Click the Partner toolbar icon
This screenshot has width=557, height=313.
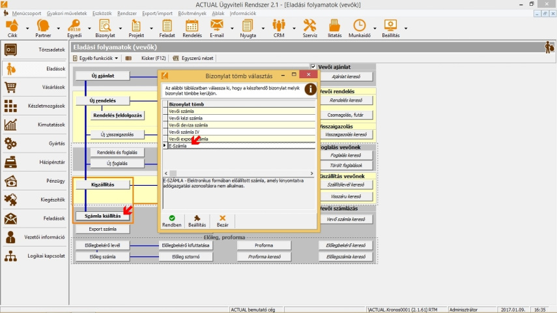click(44, 25)
